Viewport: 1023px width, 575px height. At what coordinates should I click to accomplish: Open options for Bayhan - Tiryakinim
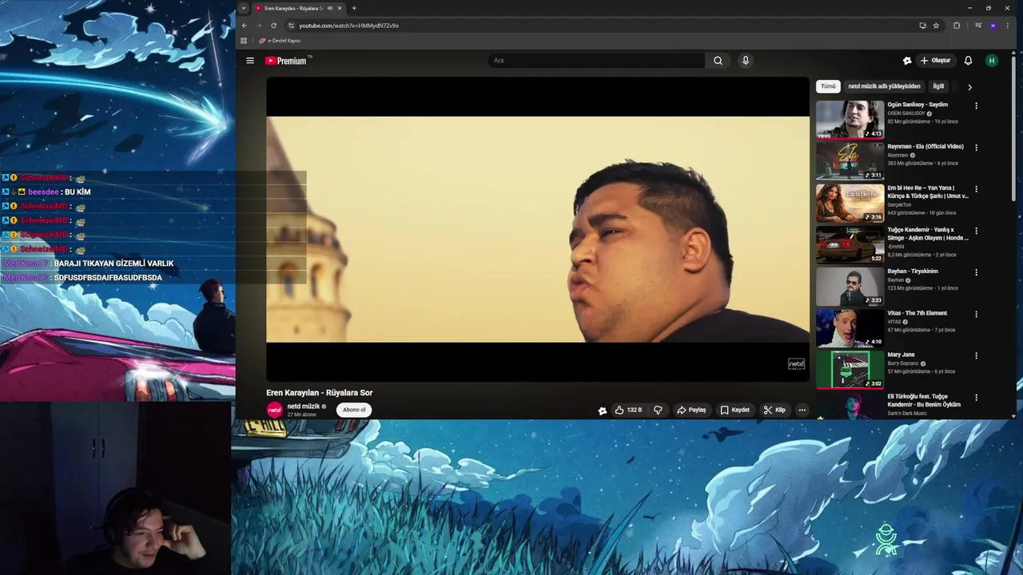976,272
